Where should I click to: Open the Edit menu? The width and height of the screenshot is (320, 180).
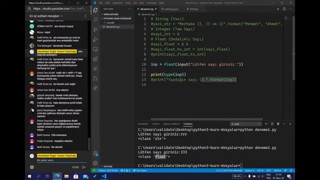tap(107, 3)
